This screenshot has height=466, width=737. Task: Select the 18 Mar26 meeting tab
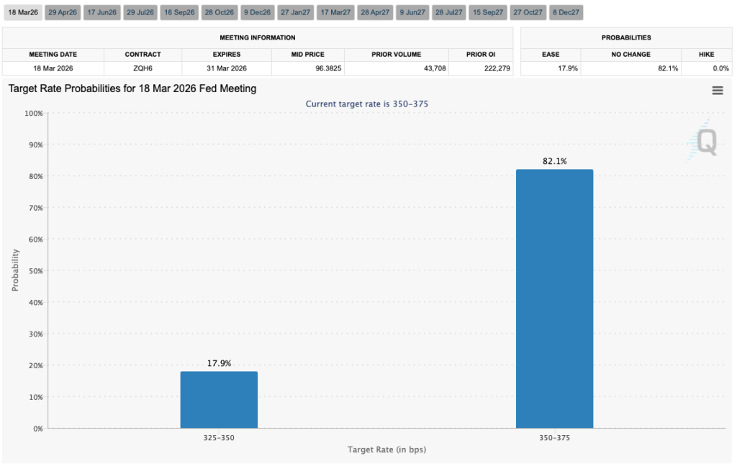tap(22, 12)
